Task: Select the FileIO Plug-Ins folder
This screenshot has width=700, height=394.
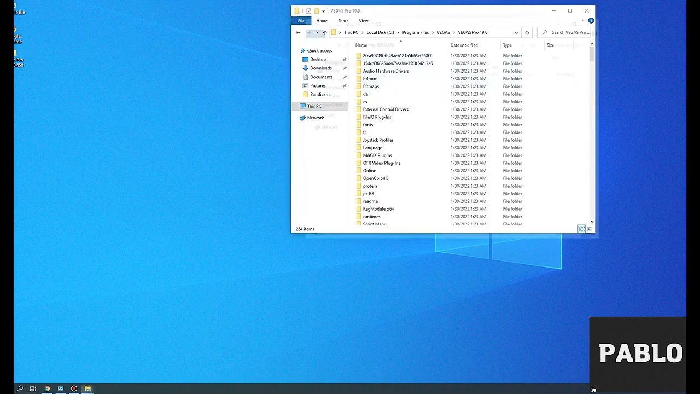Action: click(377, 117)
